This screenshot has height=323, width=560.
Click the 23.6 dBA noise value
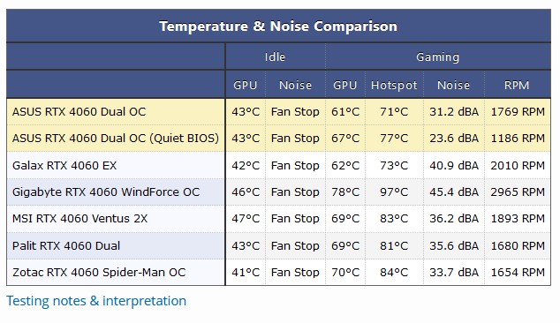pyautogui.click(x=454, y=139)
